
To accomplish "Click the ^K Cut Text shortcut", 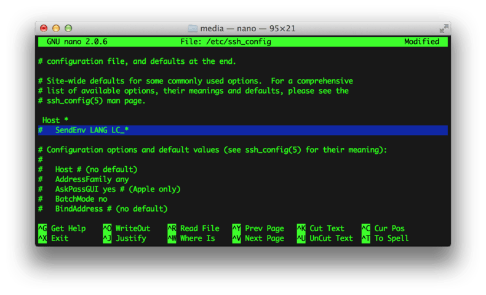I will tap(321, 228).
